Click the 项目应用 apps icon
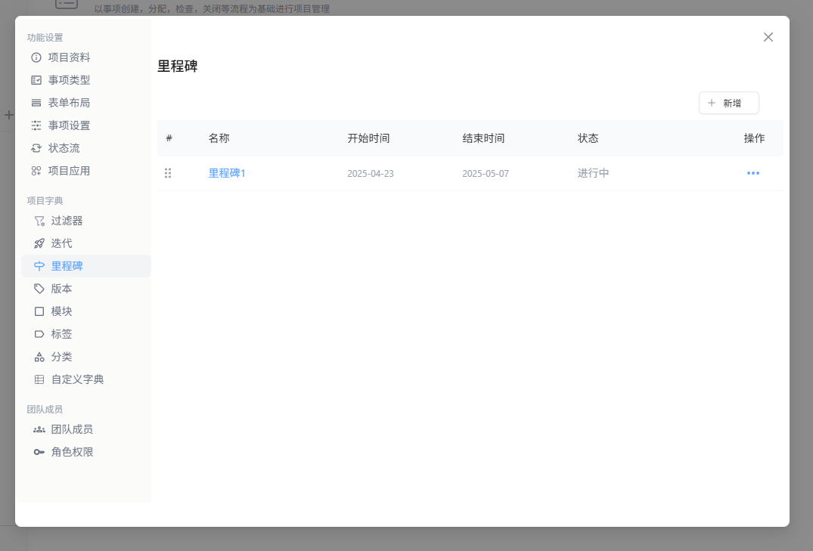 click(x=36, y=171)
